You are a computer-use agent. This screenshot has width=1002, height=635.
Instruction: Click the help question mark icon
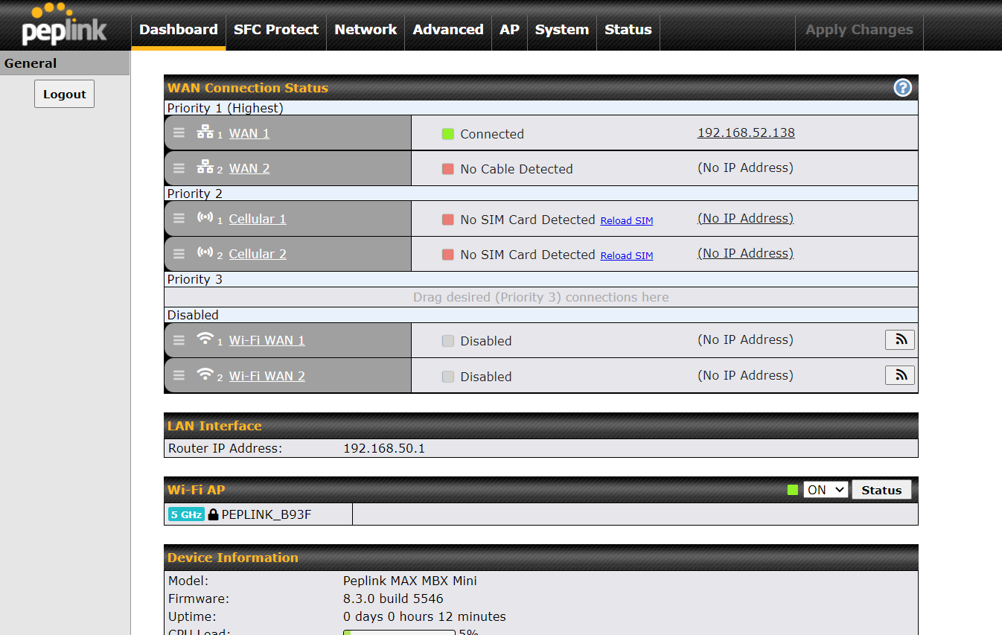[x=902, y=88]
